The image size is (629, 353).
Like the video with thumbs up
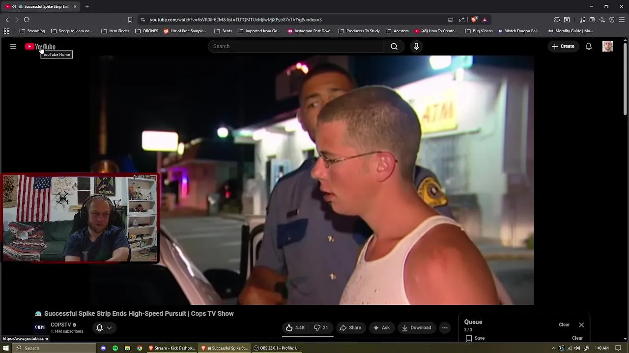295,328
